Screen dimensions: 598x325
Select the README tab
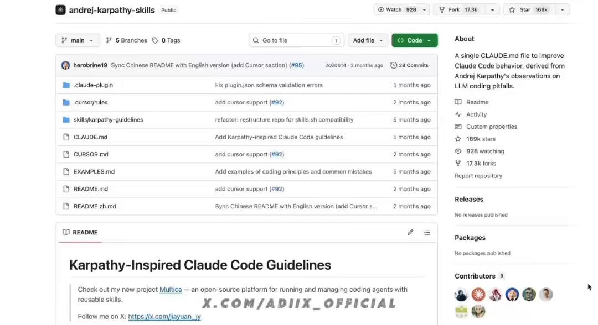80,232
